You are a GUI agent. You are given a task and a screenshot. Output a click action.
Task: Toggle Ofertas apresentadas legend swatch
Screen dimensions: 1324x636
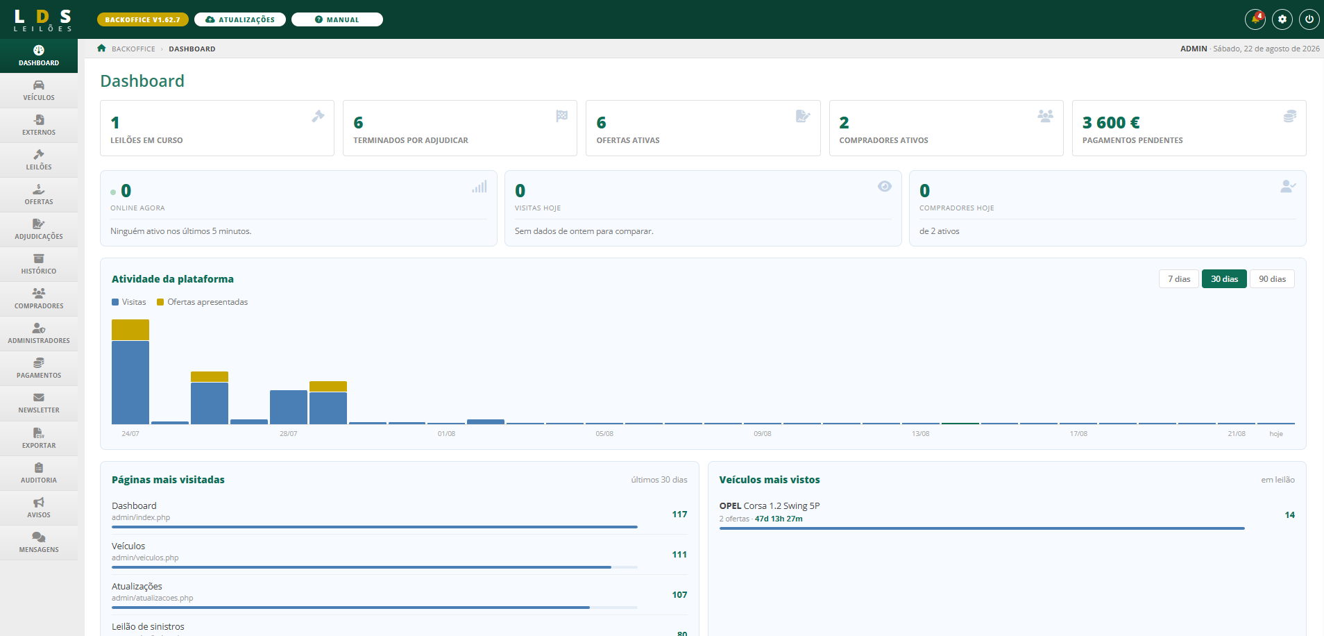coord(160,302)
